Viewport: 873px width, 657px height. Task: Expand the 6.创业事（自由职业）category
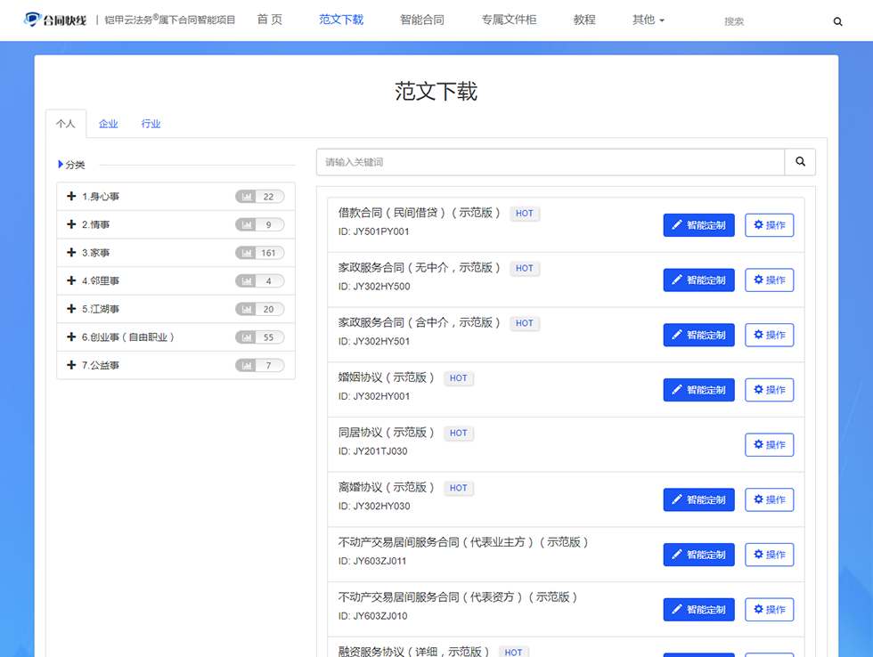pyautogui.click(x=71, y=337)
